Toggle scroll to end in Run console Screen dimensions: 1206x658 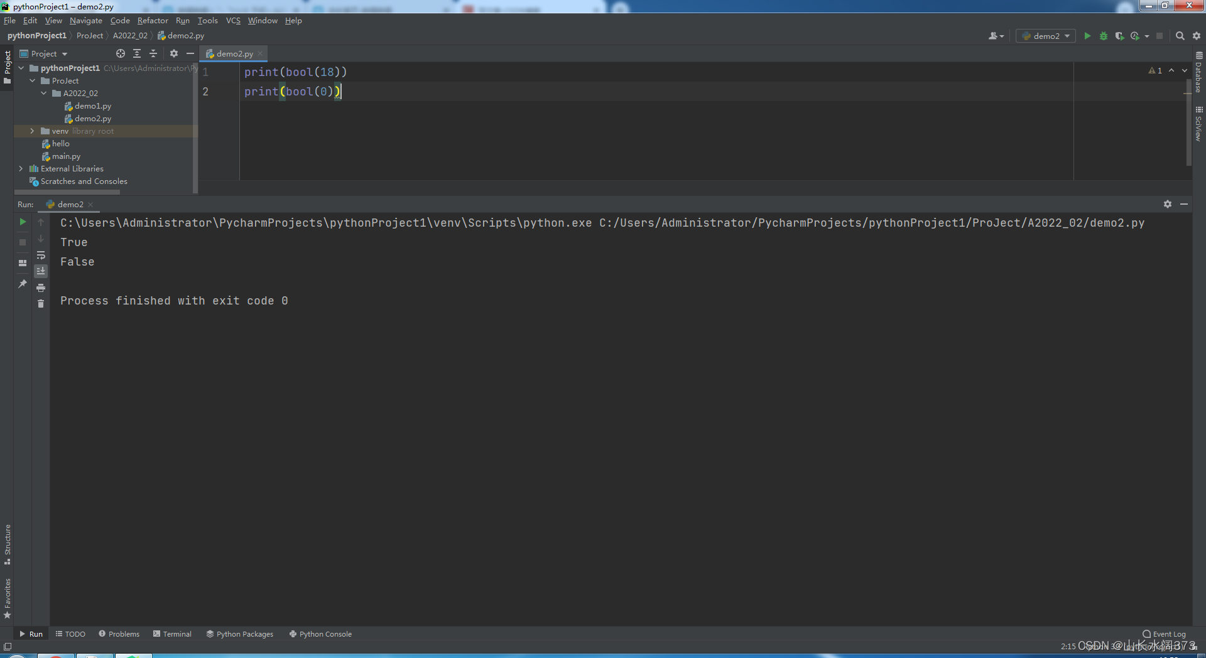pos(41,271)
